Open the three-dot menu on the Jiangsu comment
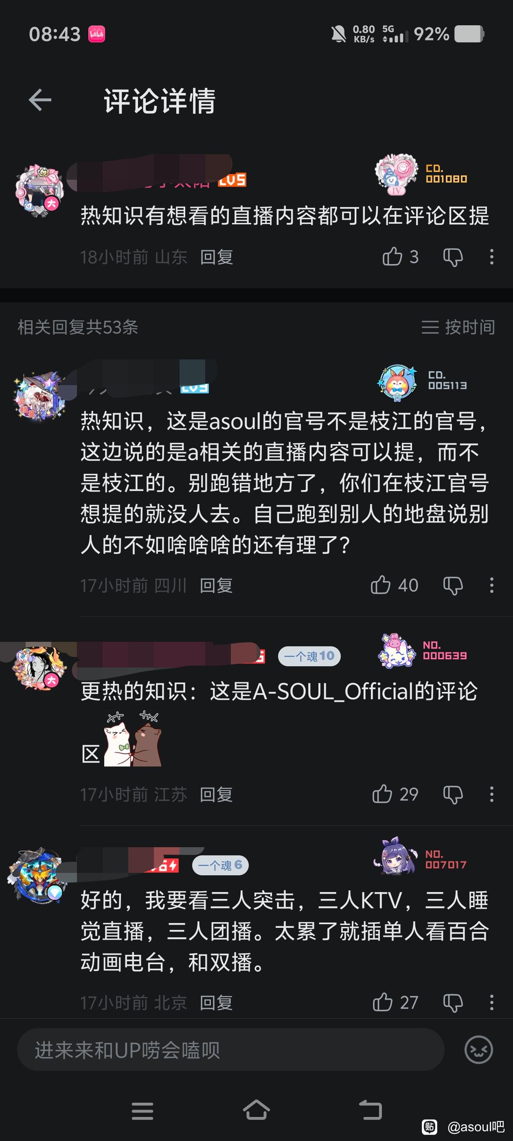513x1141 pixels. (491, 794)
